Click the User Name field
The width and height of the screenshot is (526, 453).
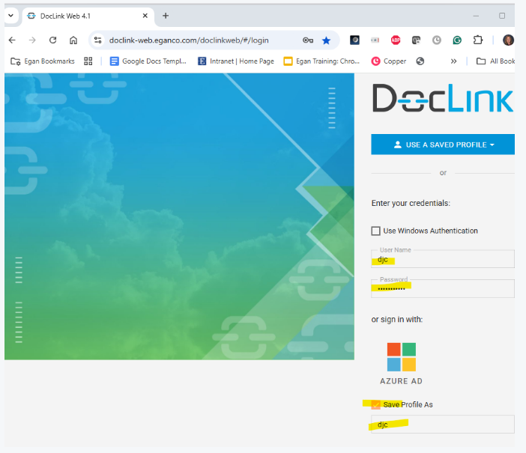click(x=443, y=259)
